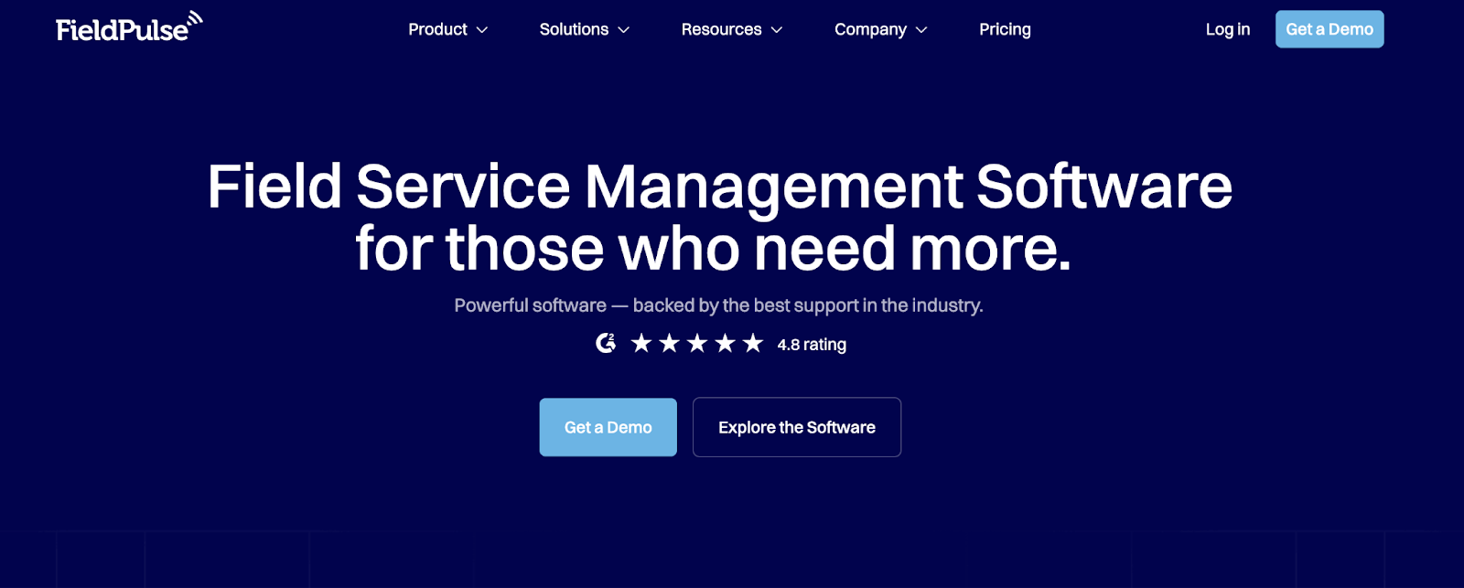Click the FieldPulse logo
The height and width of the screenshot is (588, 1464).
(x=129, y=27)
